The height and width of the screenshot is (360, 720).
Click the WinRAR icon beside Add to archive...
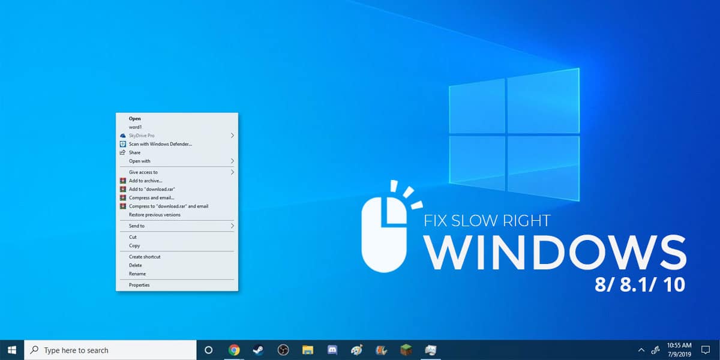123,181
